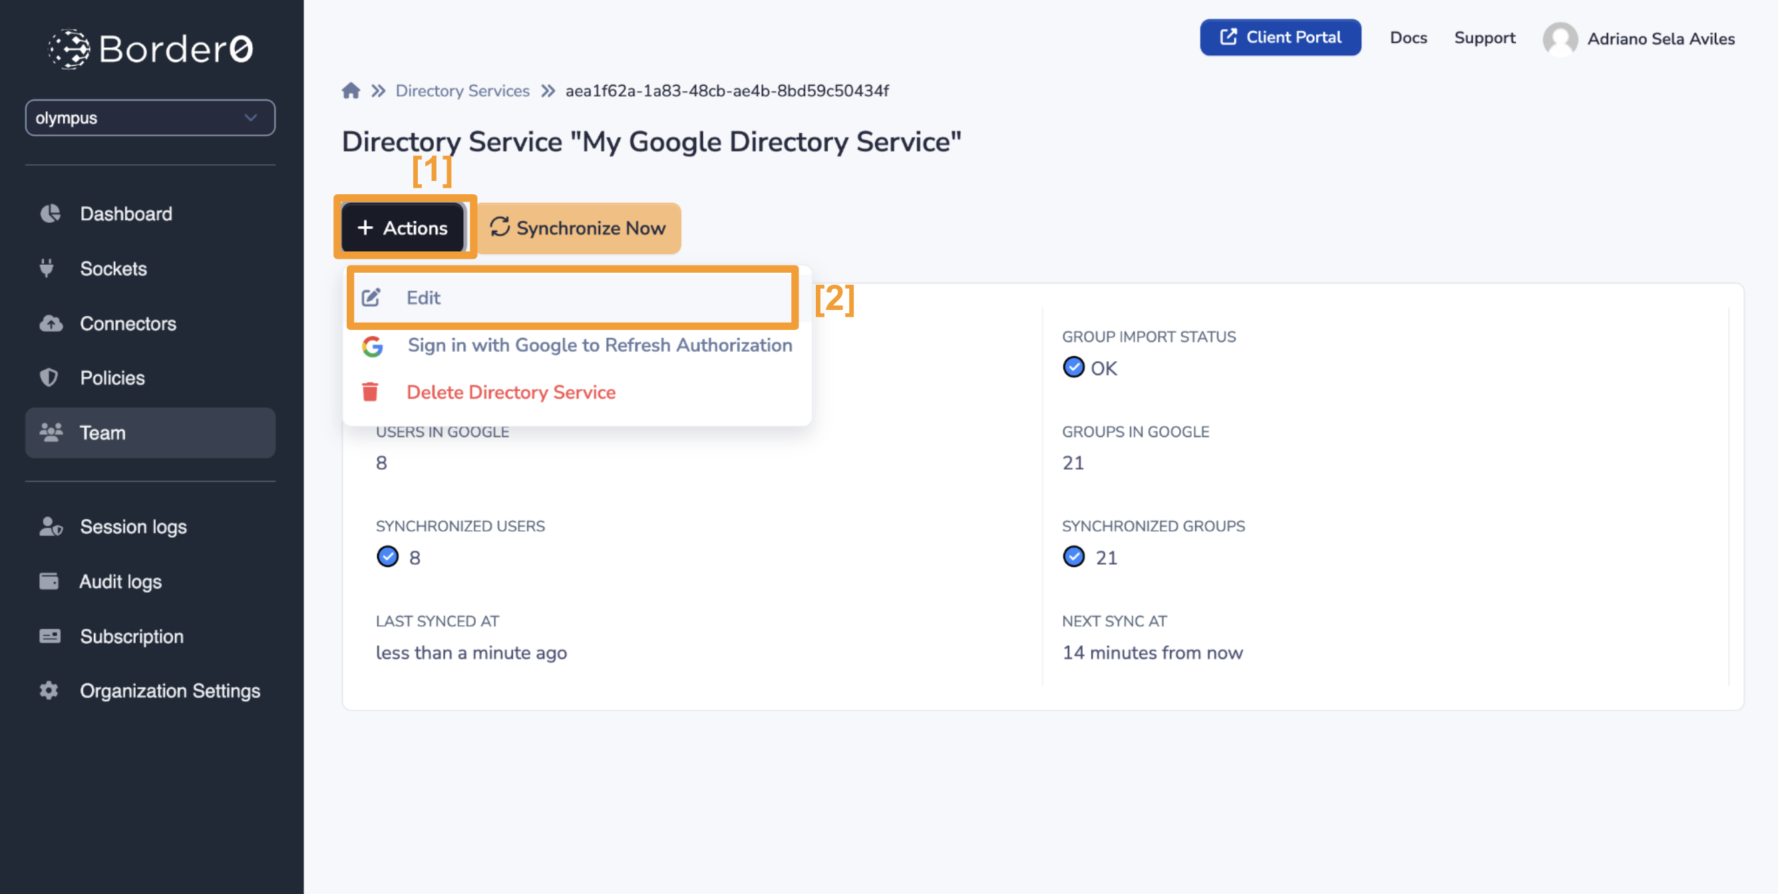Viewport: 1778px width, 894px height.
Task: Click the home breadcrumb icon
Action: click(351, 89)
